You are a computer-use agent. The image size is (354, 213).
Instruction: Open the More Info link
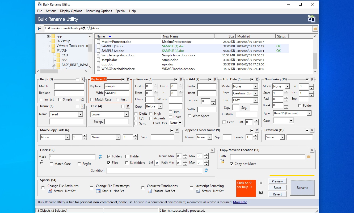(x=240, y=202)
